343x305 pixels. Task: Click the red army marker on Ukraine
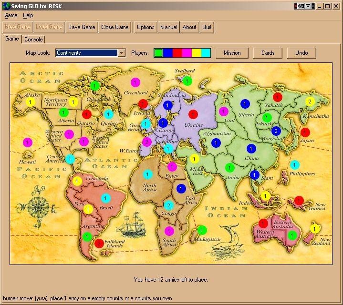pos(193,114)
